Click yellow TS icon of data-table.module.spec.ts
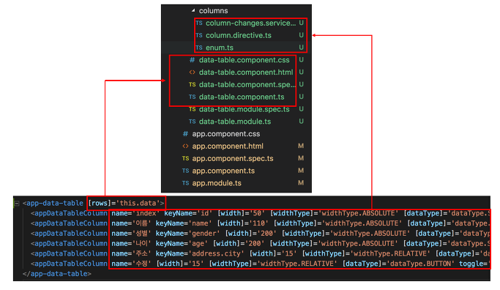This screenshot has width=500, height=290. click(192, 109)
